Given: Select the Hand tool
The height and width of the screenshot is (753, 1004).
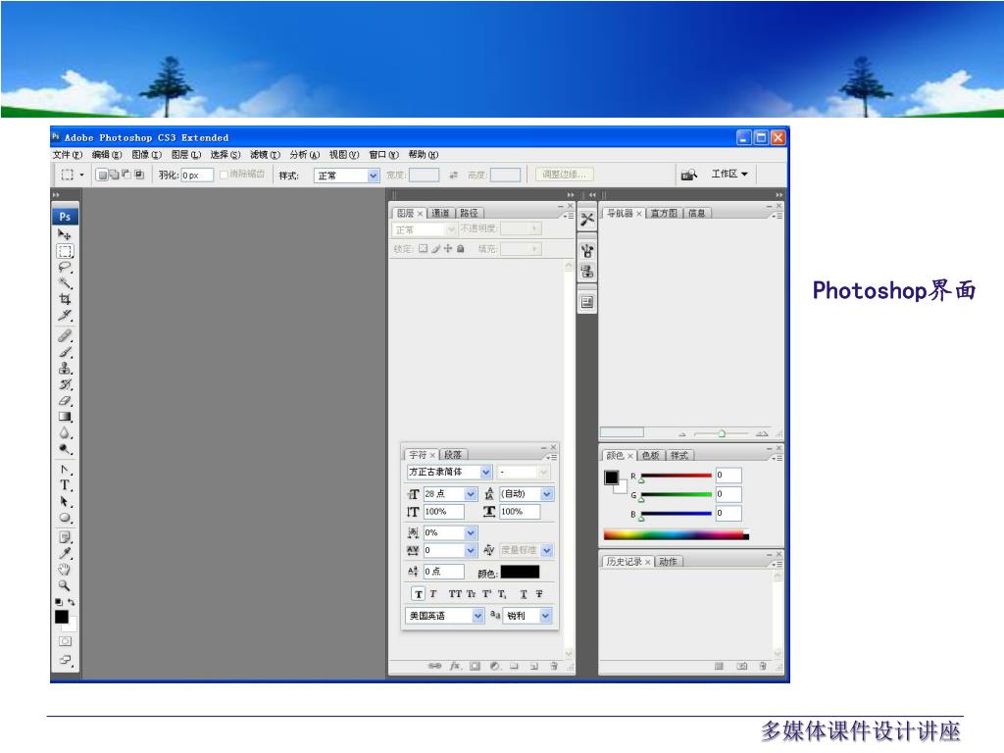Looking at the screenshot, I should [65, 570].
